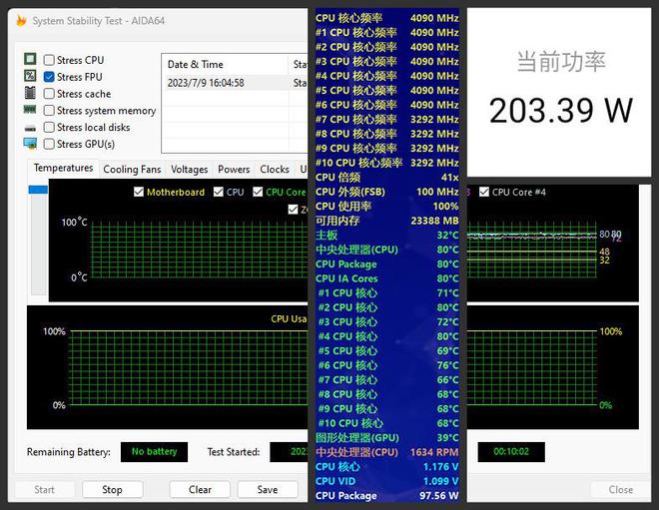Click the #1 CPU 核心 71°C row
659x510 pixels.
386,293
